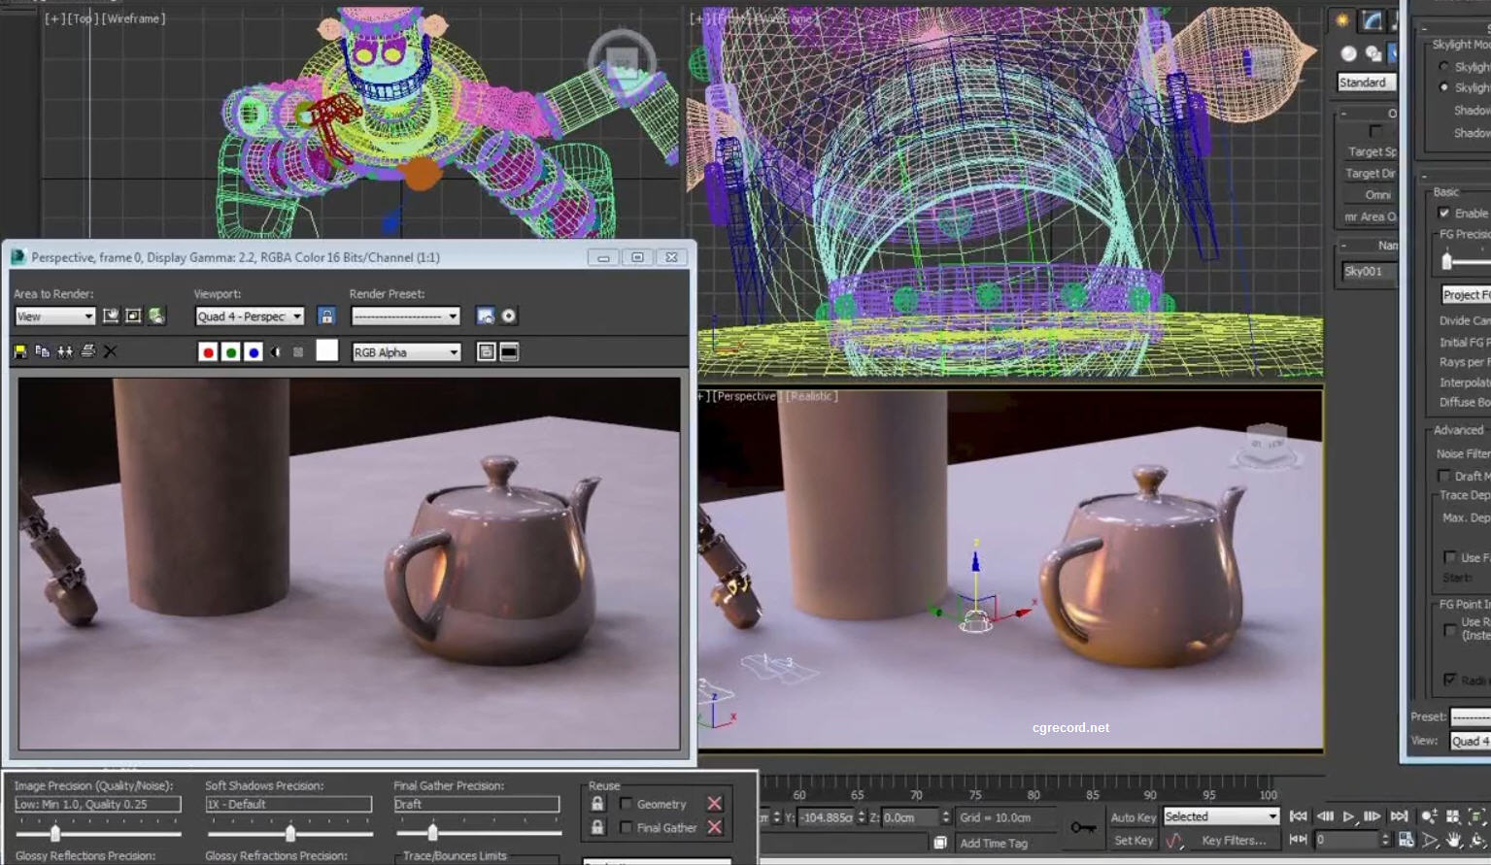Play the animation
Image resolution: width=1491 pixels, height=865 pixels.
pos(1350,815)
